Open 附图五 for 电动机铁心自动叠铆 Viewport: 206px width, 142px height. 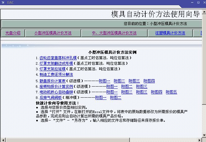pos(171,92)
